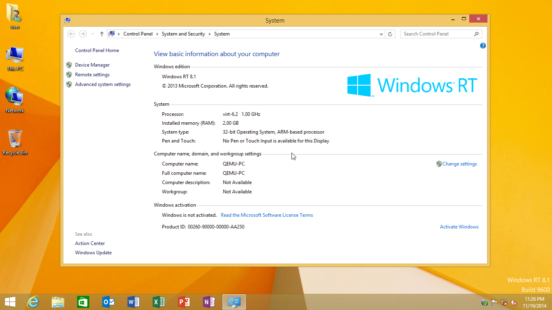Image resolution: width=552 pixels, height=310 pixels.
Task: Maximize the System window
Action: 464,19
